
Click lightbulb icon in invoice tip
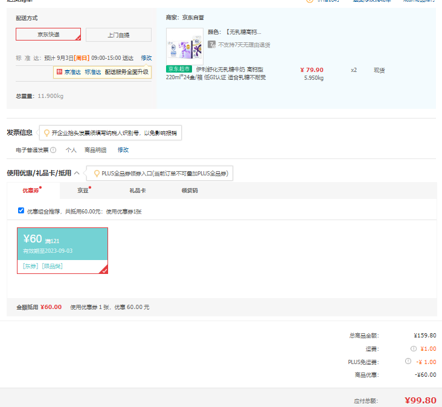point(46,132)
